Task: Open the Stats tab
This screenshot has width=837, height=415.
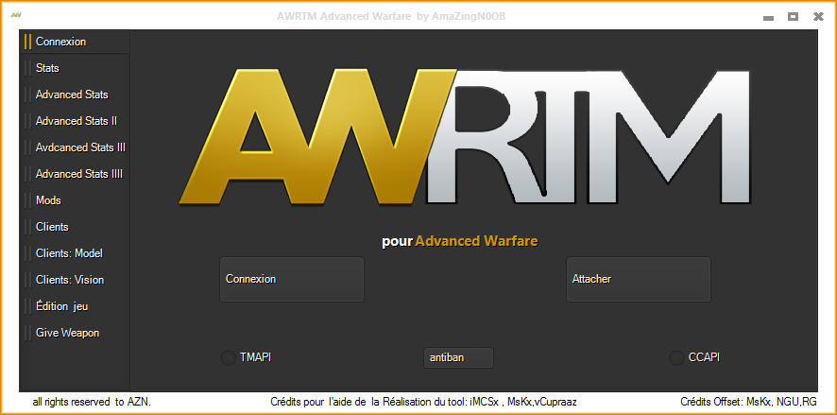Action: click(75, 68)
